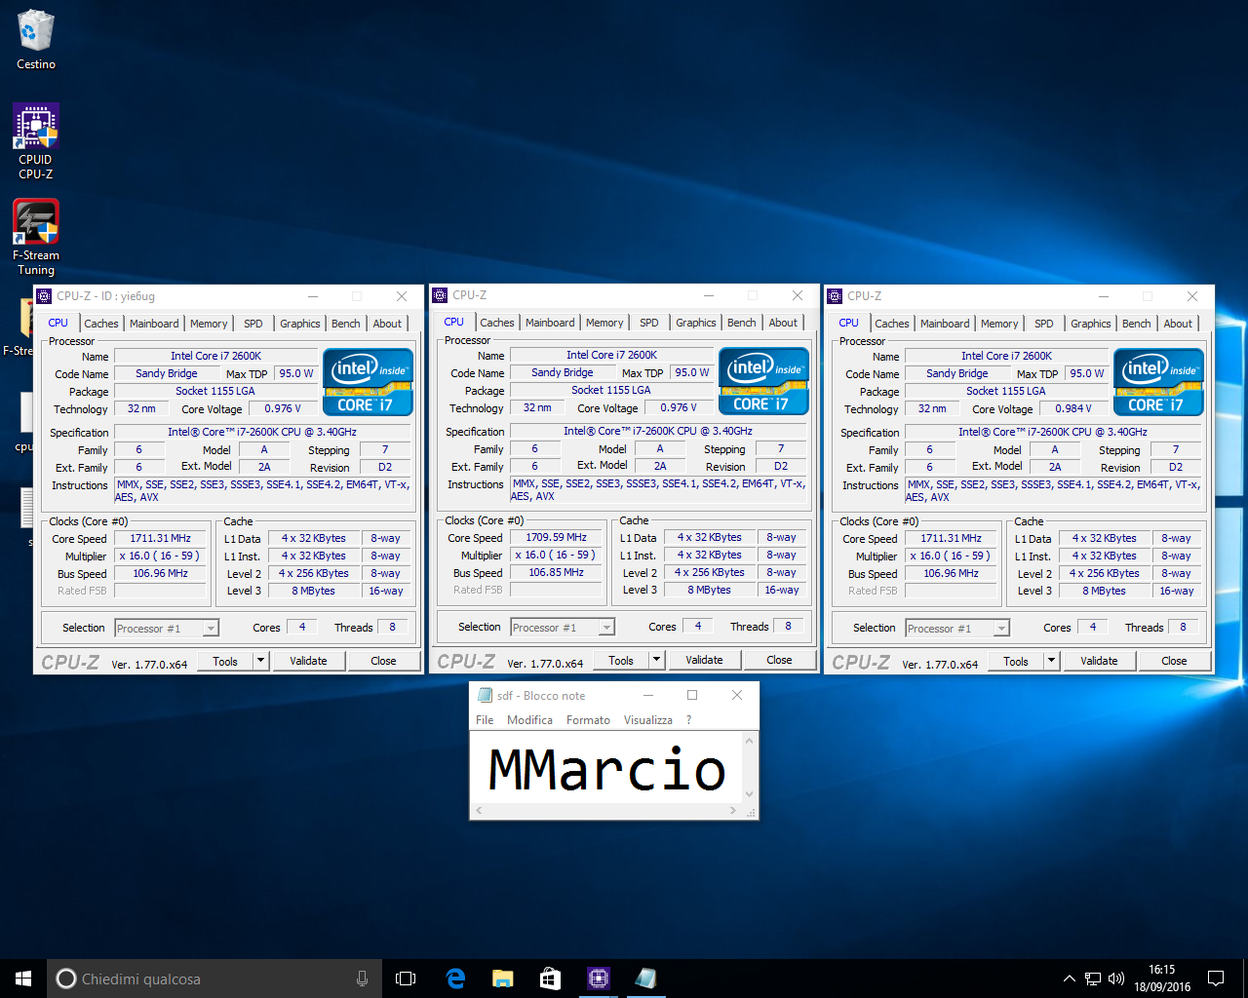Open Graphics tab in the middle CPU-Z window
Screen dimensions: 1248x998
tap(696, 323)
